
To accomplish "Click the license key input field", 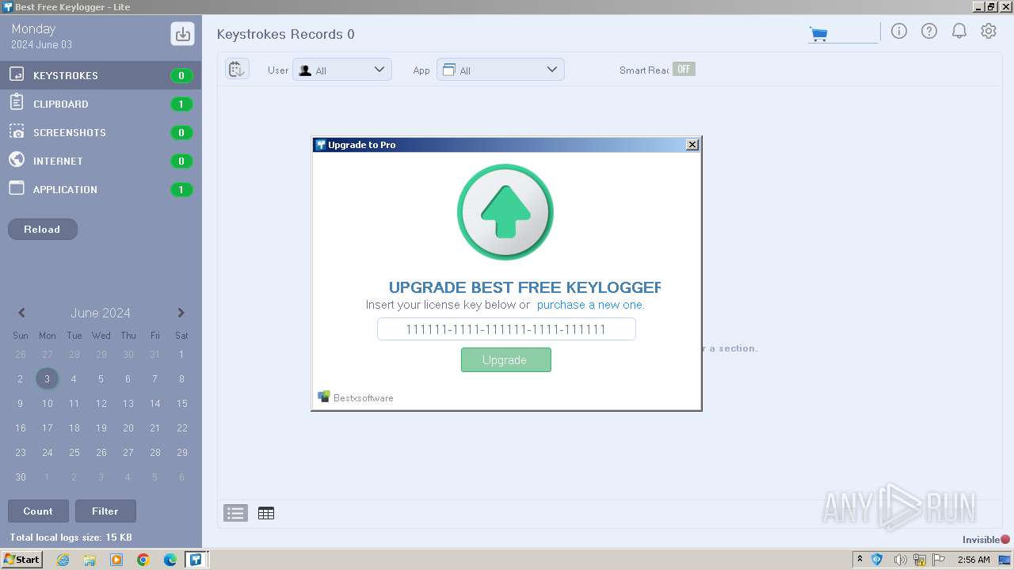I will [506, 329].
